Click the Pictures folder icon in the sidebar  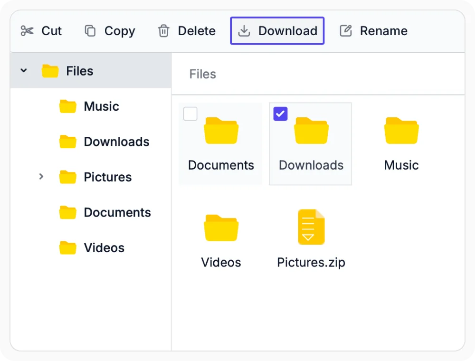(x=67, y=177)
